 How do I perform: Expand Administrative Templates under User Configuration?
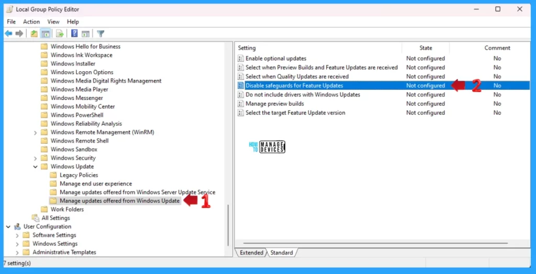17,253
